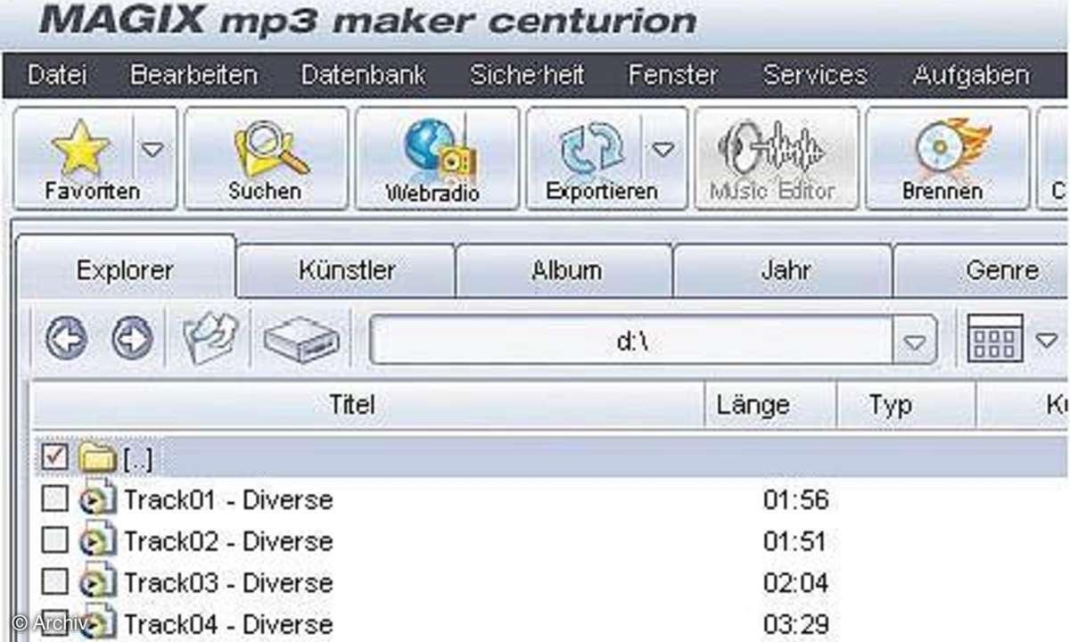Expand the Exportieren dropdown arrow
This screenshot has width=1070, height=642.
click(x=663, y=151)
